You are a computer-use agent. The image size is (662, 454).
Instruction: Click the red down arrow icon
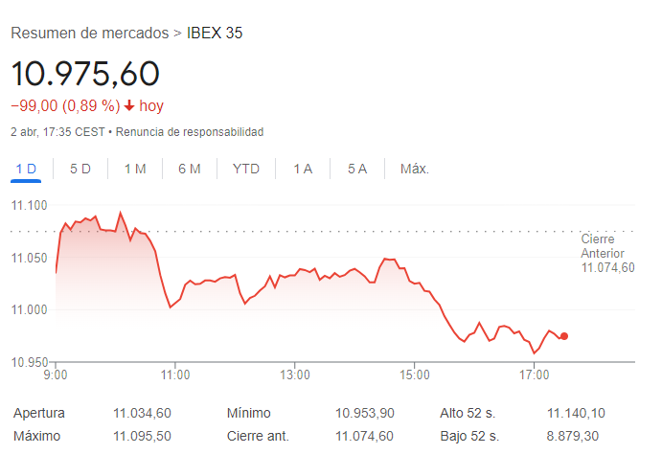[x=129, y=105]
